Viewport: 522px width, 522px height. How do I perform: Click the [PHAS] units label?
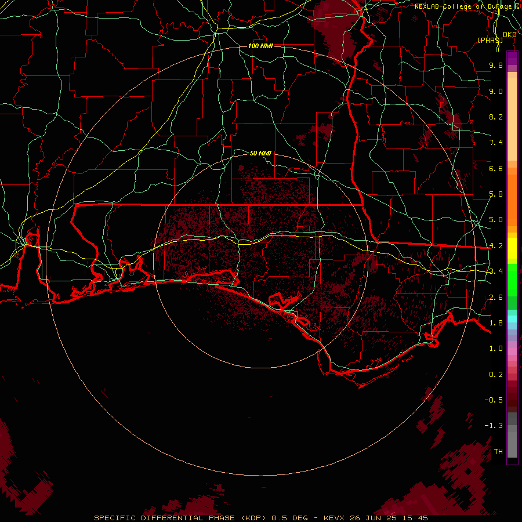tap(490, 40)
